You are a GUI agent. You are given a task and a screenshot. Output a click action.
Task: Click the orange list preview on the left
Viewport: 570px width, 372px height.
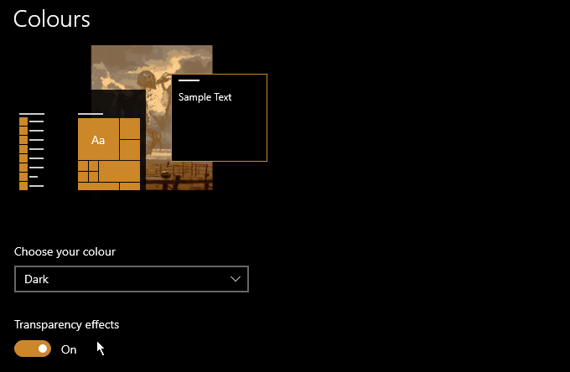32,152
